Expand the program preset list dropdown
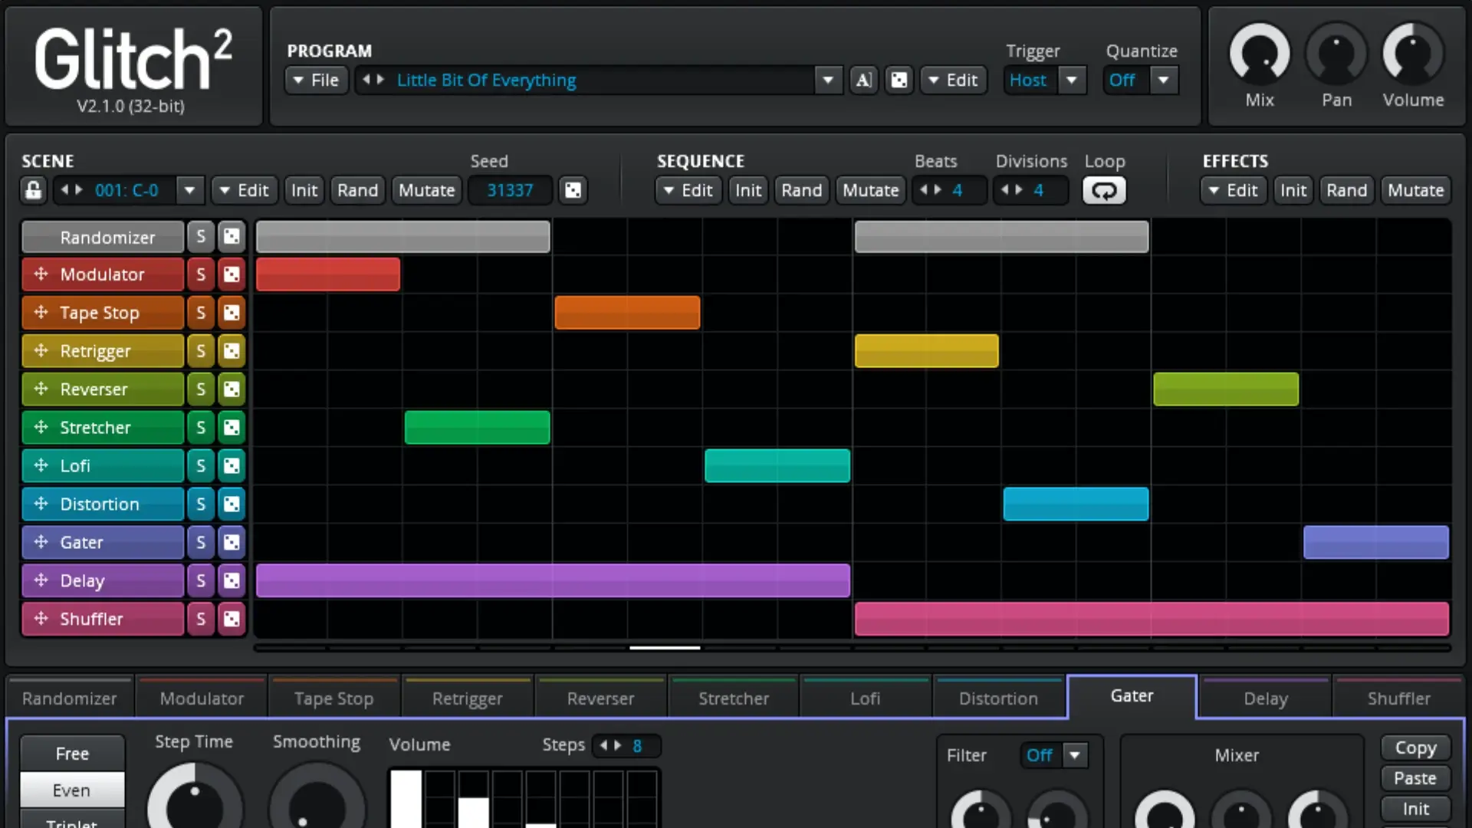This screenshot has height=828, width=1472. coord(827,80)
